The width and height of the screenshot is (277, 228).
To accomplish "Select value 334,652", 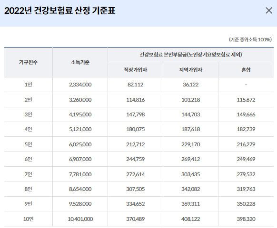I will (x=136, y=204).
